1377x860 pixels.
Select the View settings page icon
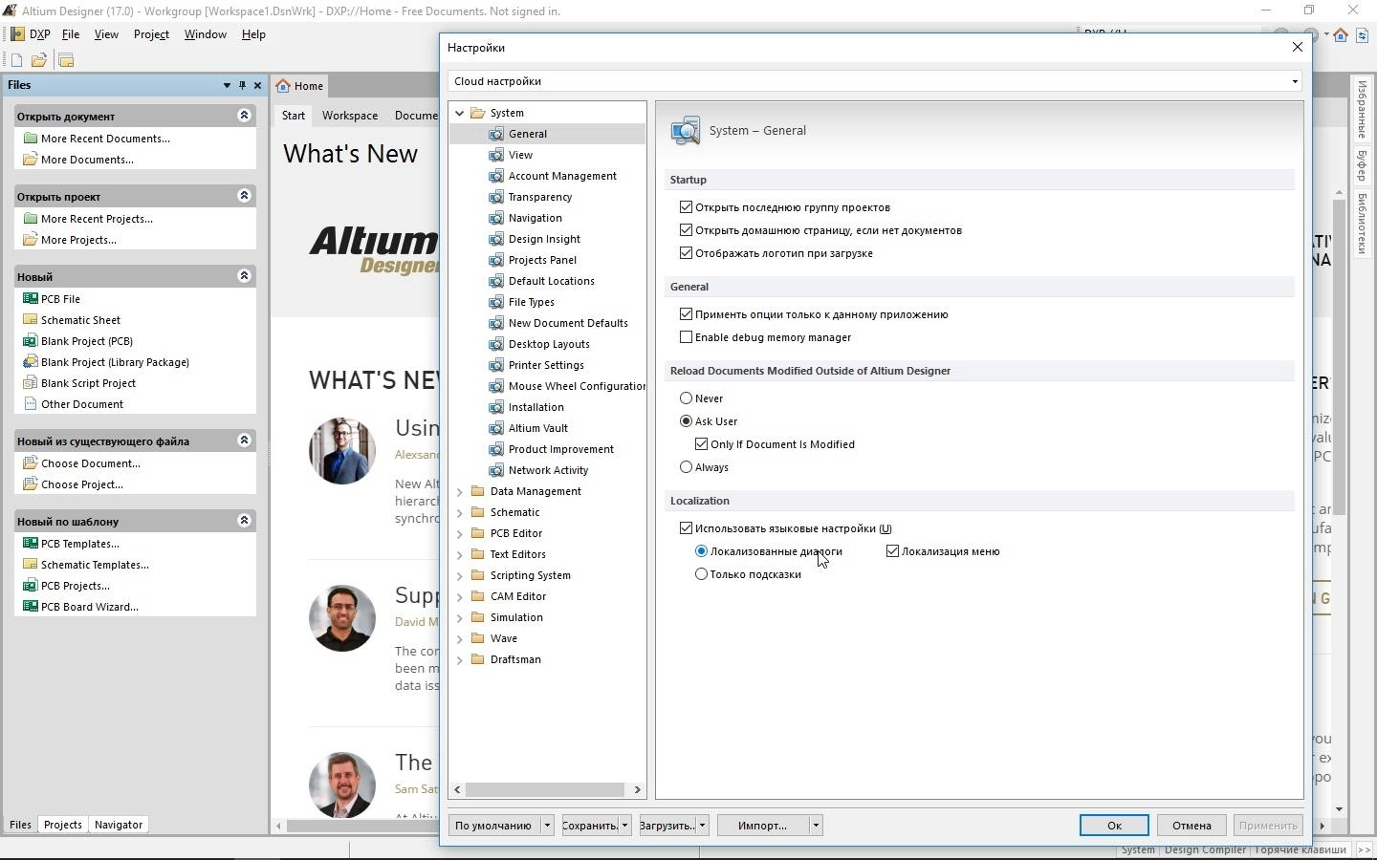pos(496,155)
